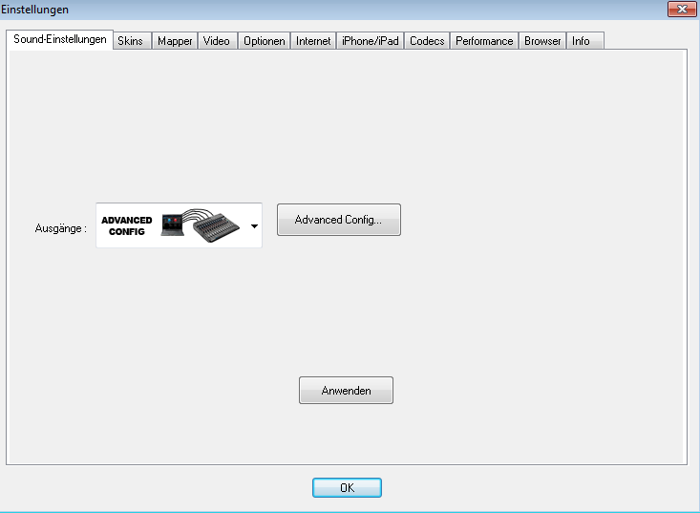Select the Browser tab
This screenshot has height=513, width=700.
(542, 41)
